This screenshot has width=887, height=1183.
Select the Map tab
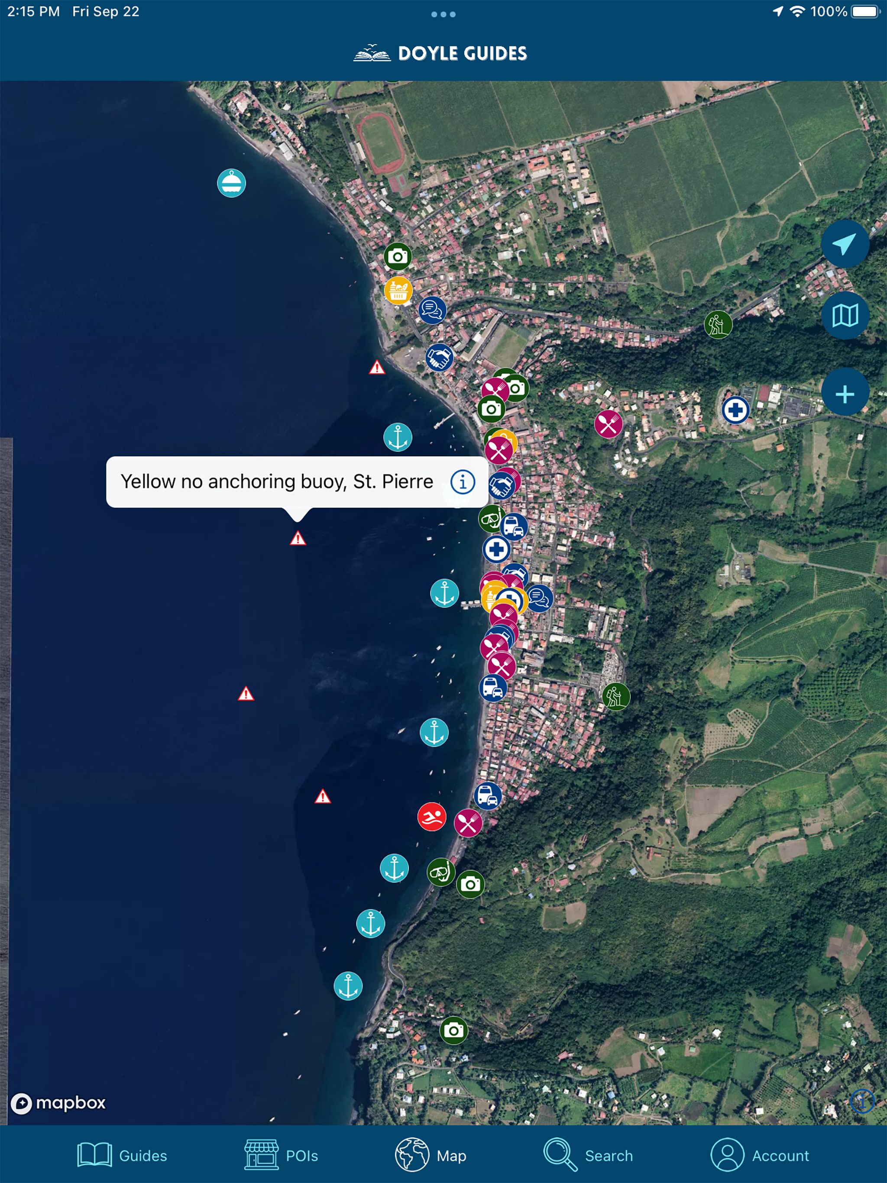431,1156
